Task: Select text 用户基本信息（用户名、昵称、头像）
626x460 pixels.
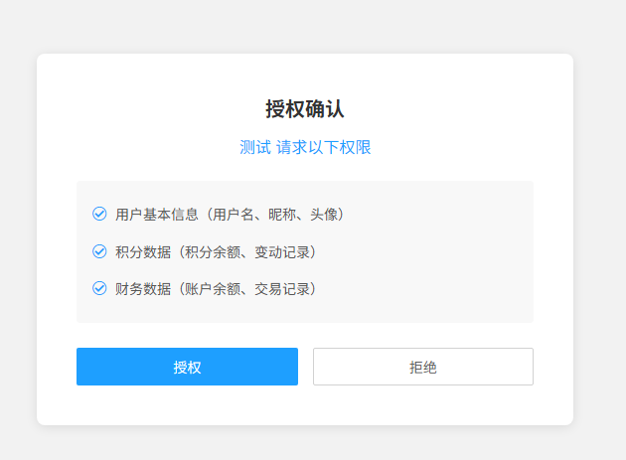Action: pyautogui.click(x=232, y=215)
